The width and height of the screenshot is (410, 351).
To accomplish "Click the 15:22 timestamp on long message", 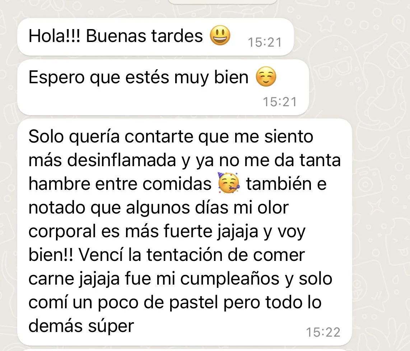I will [323, 332].
